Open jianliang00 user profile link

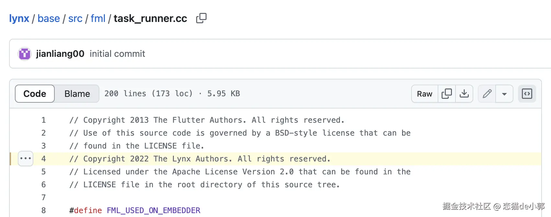pos(60,54)
